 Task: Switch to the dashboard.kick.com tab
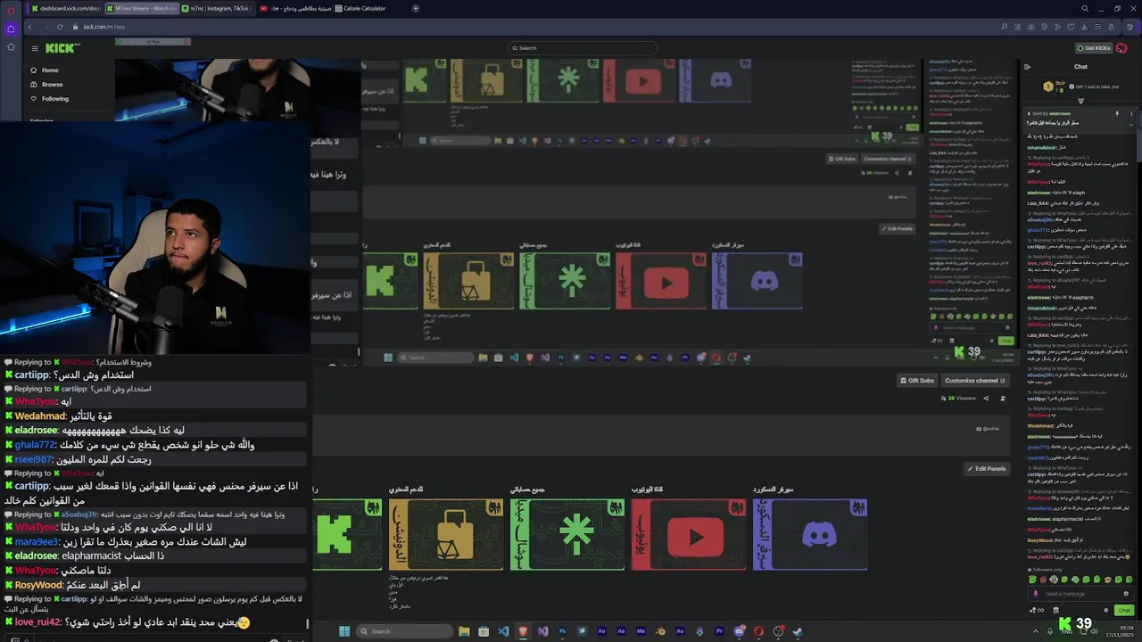point(64,8)
